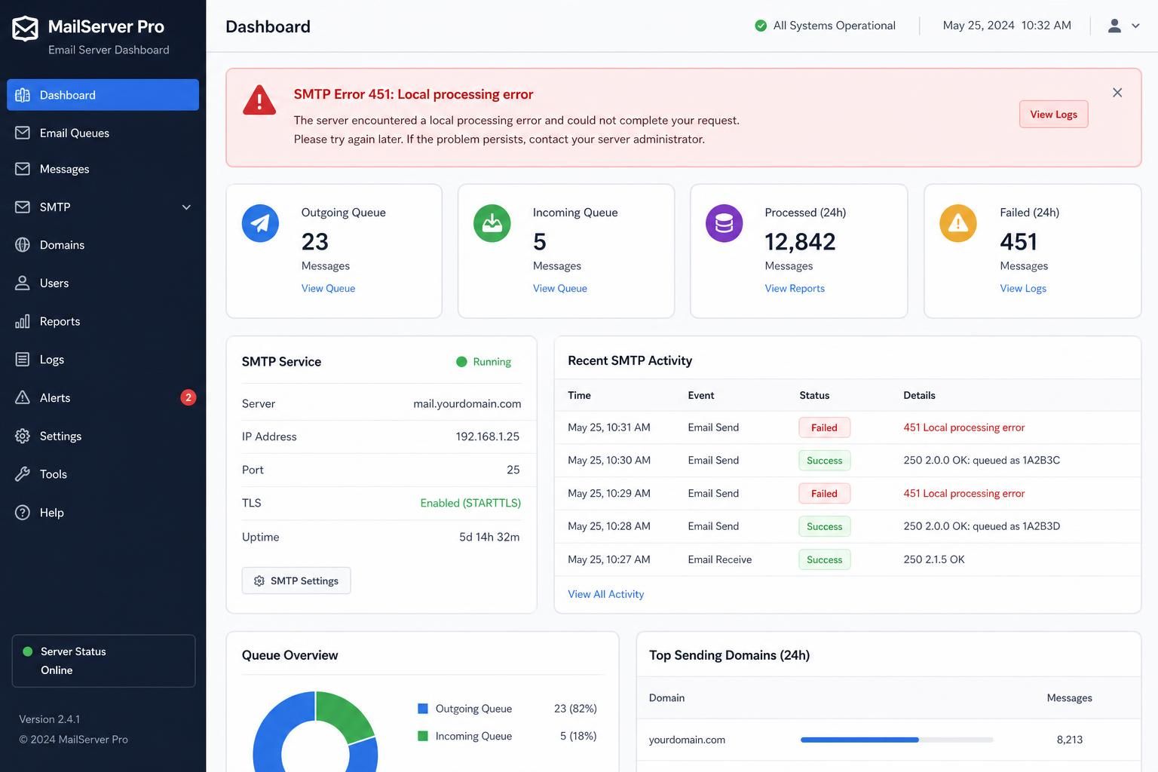This screenshot has width=1158, height=772.
Task: Click the Failed status badge at 10:29 AM
Action: coord(824,494)
